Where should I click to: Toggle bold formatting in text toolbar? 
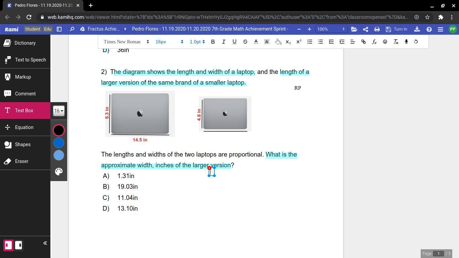point(213,42)
